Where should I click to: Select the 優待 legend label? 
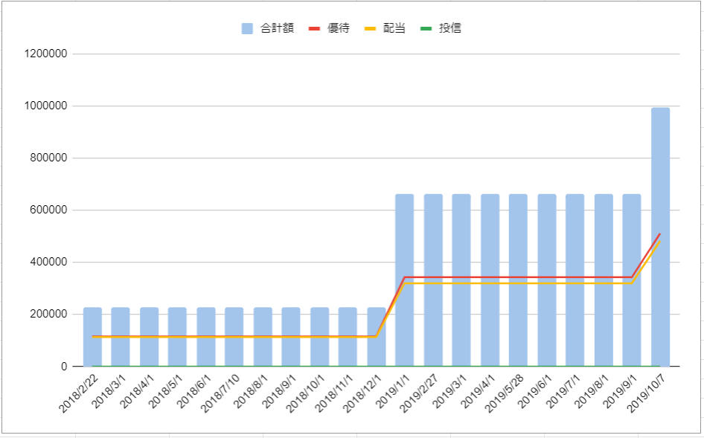(x=338, y=28)
